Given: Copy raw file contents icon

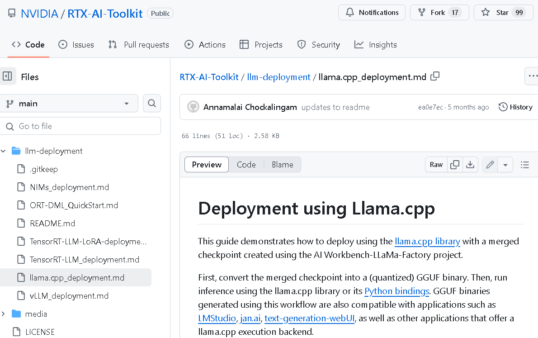Looking at the screenshot, I should pyautogui.click(x=455, y=165).
